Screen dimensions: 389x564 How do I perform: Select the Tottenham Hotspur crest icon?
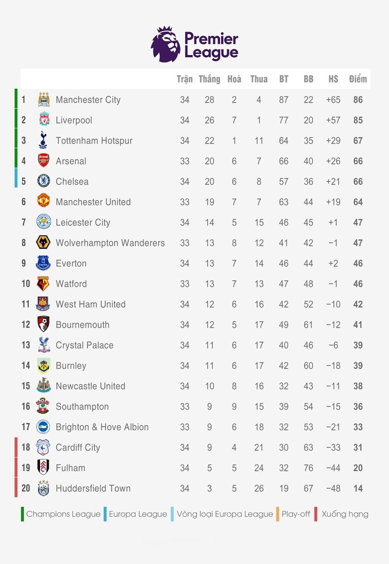[43, 141]
